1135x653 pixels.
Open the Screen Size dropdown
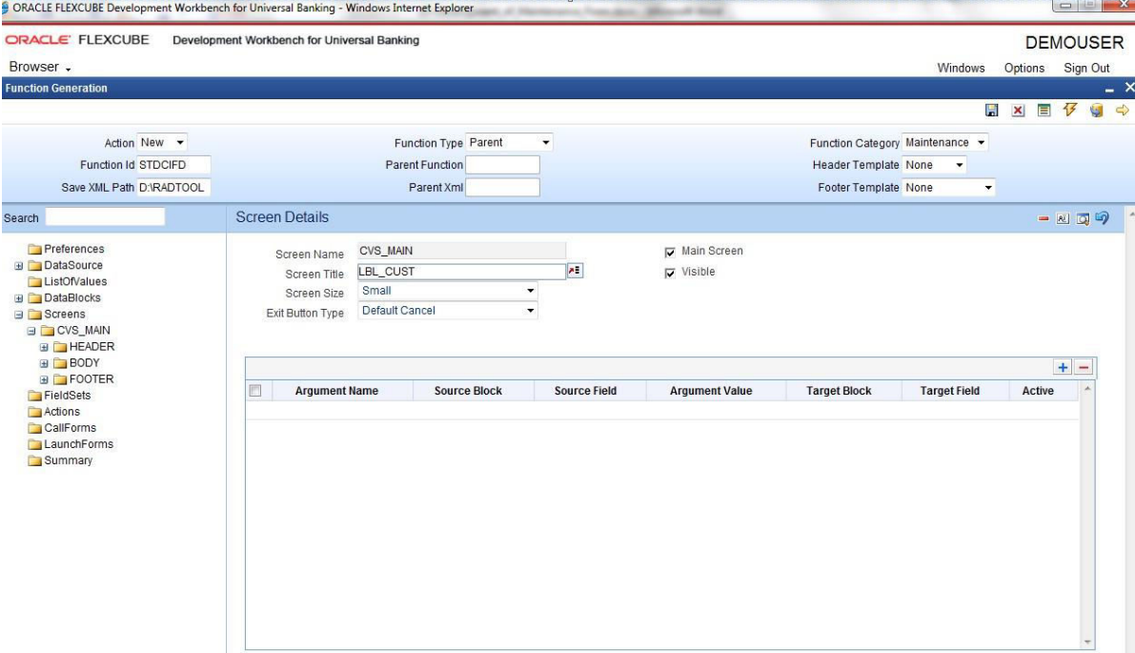pyautogui.click(x=448, y=291)
